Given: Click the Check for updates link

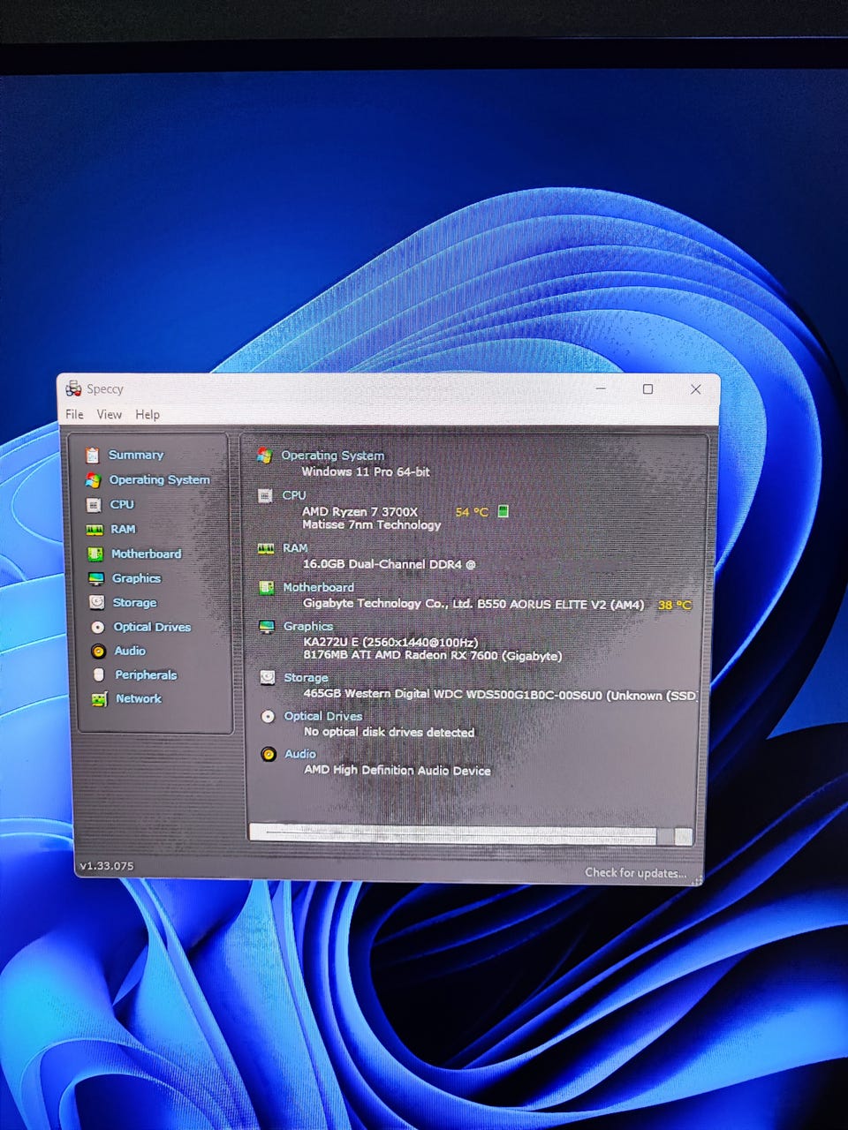Looking at the screenshot, I should click(635, 873).
